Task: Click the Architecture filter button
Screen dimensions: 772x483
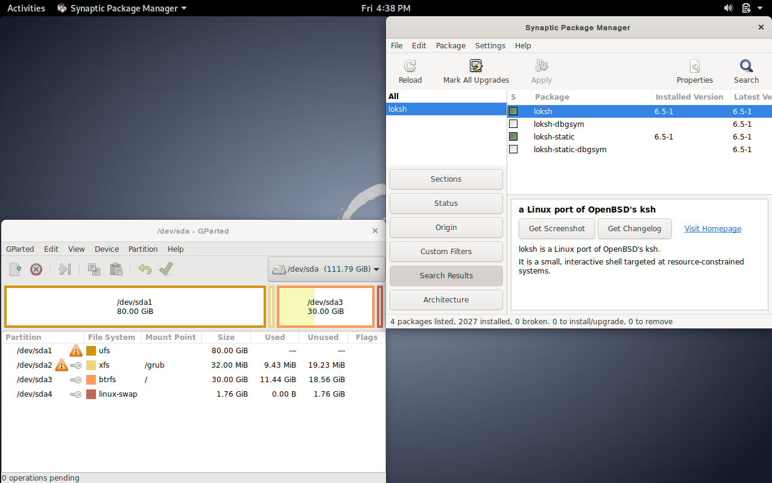Action: [x=446, y=299]
